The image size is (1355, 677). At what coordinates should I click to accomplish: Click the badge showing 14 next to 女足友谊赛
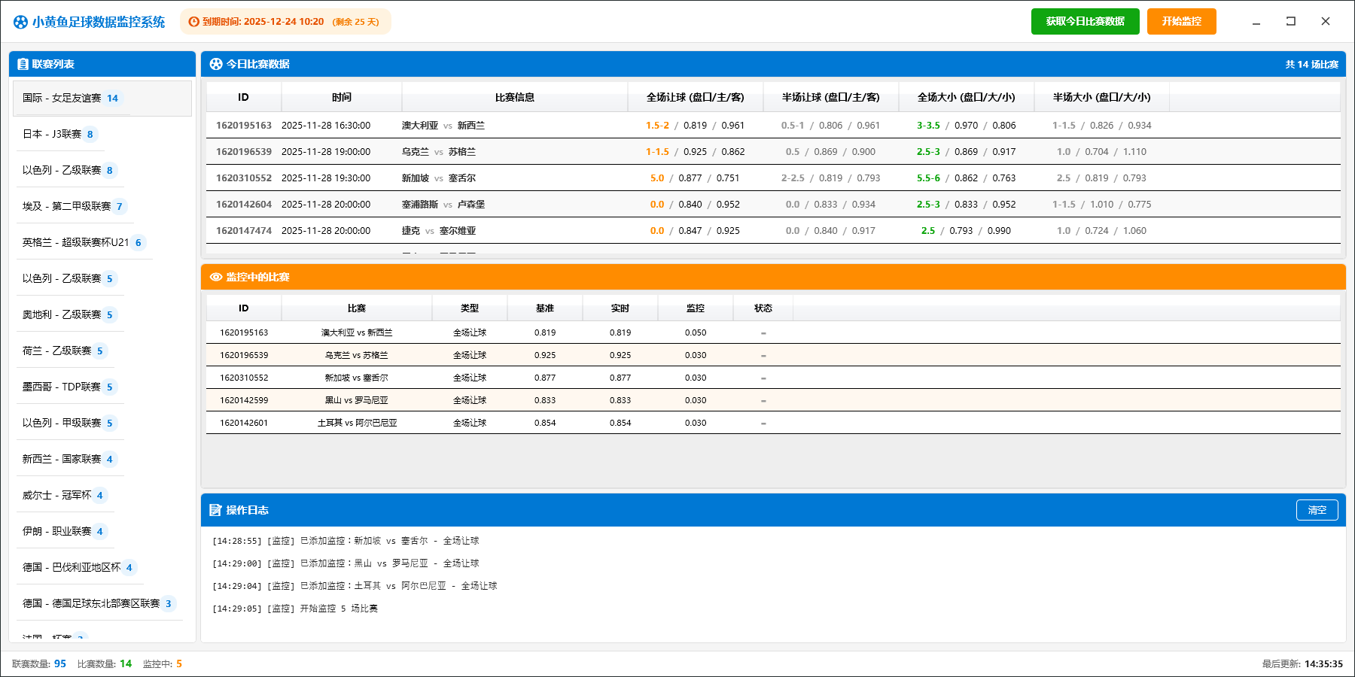[112, 98]
